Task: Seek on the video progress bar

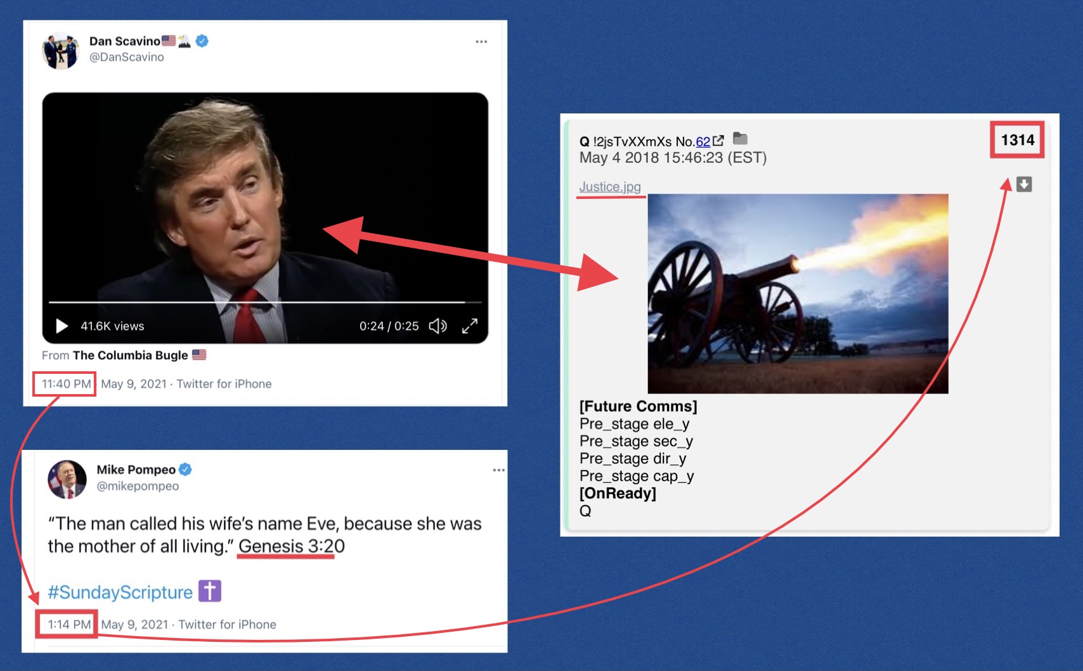Action: (265, 303)
